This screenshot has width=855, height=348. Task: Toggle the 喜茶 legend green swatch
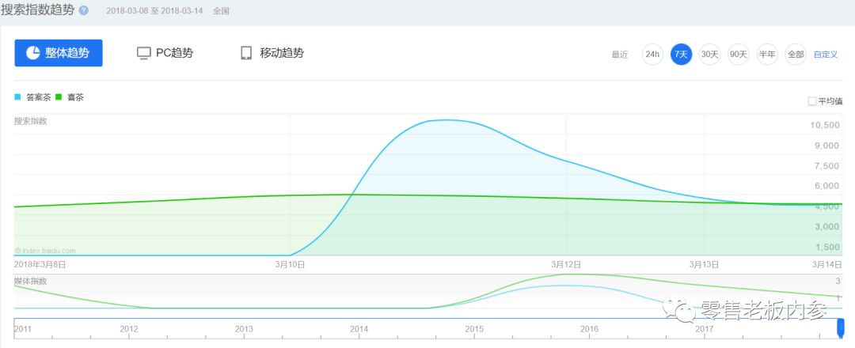pos(59,97)
